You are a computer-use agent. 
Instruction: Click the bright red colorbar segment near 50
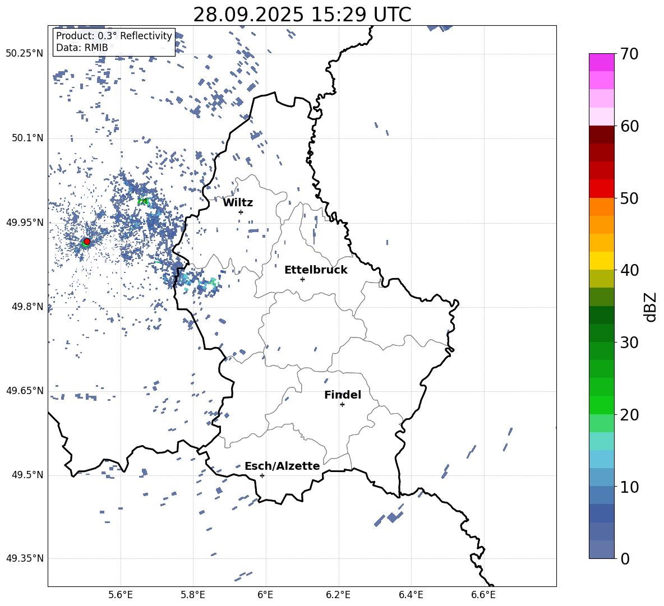pos(601,189)
